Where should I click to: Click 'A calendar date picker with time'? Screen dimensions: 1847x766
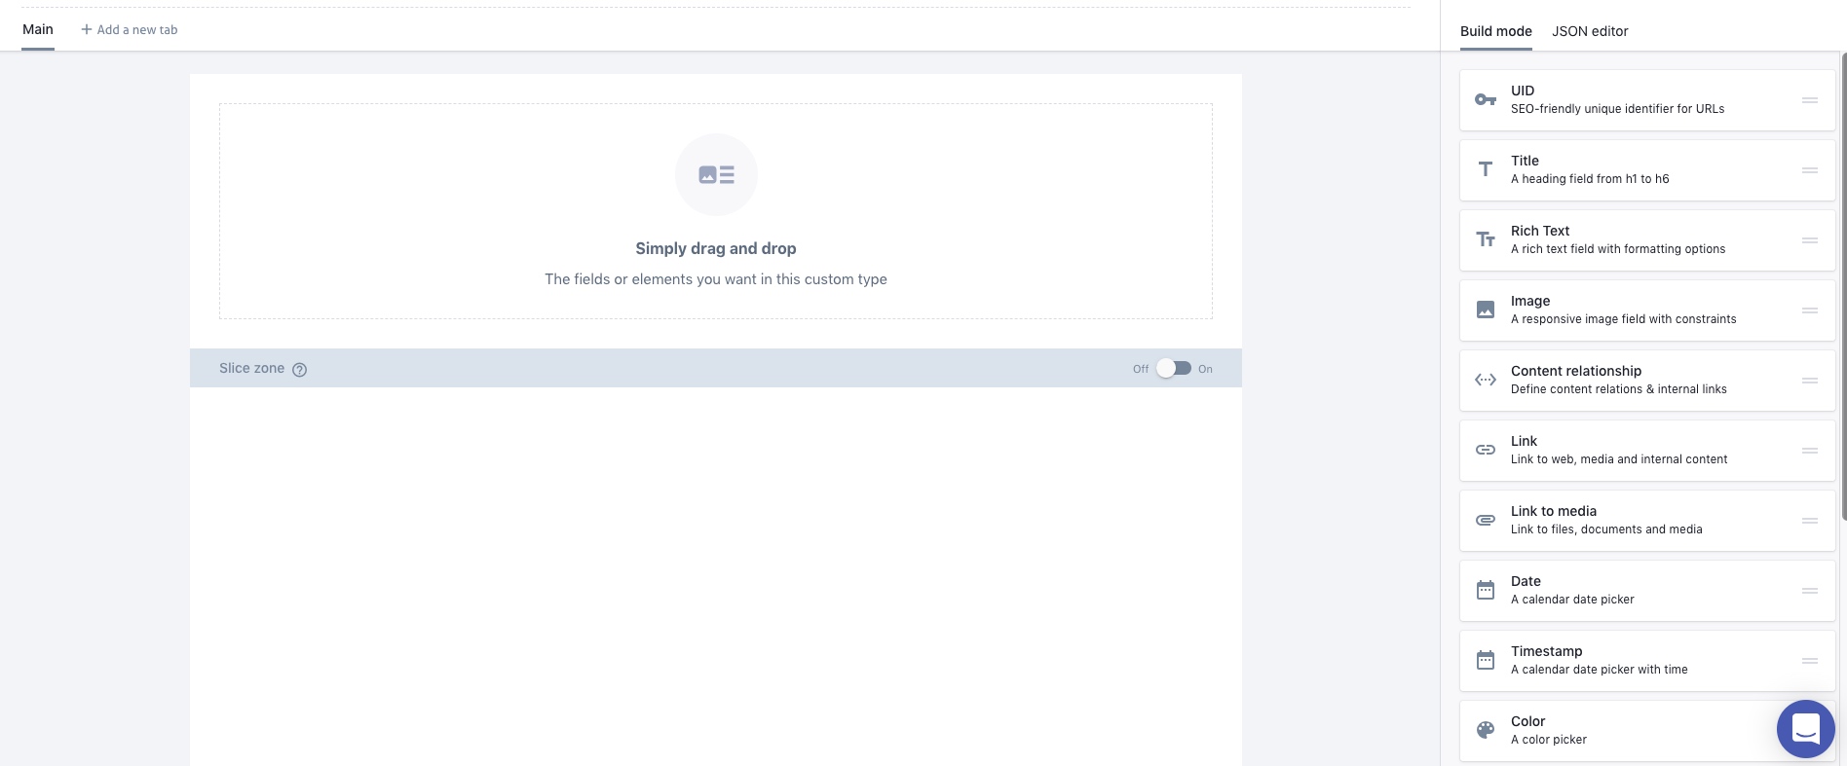point(1599,670)
